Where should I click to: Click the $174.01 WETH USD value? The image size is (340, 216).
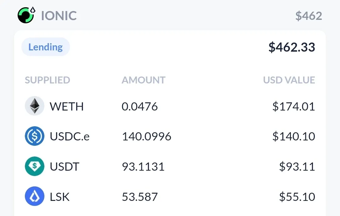(294, 106)
